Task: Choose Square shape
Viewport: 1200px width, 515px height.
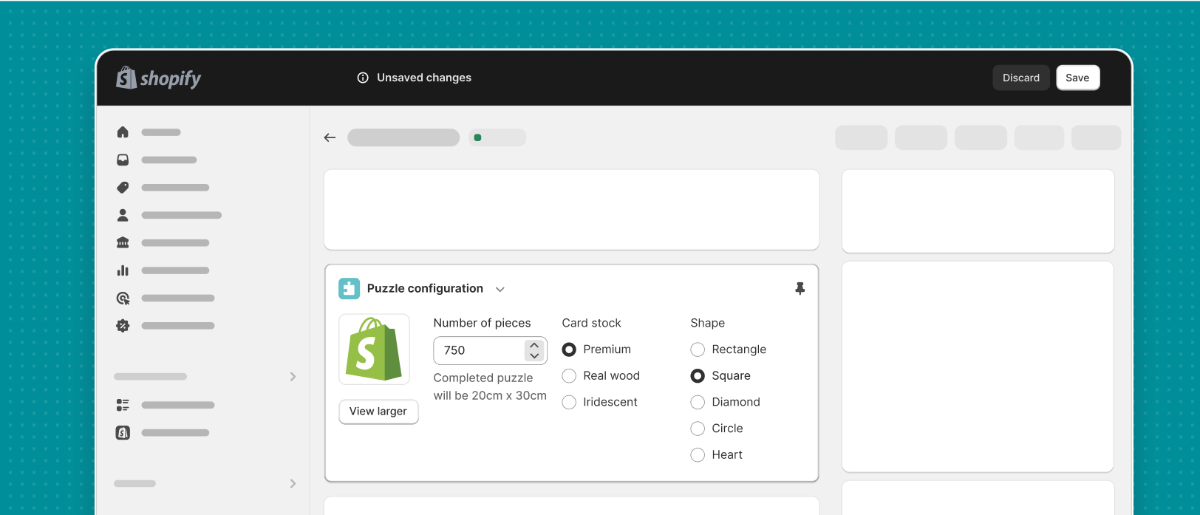Action: (x=698, y=376)
